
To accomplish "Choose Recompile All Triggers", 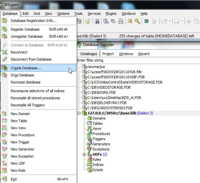I will (38, 105).
